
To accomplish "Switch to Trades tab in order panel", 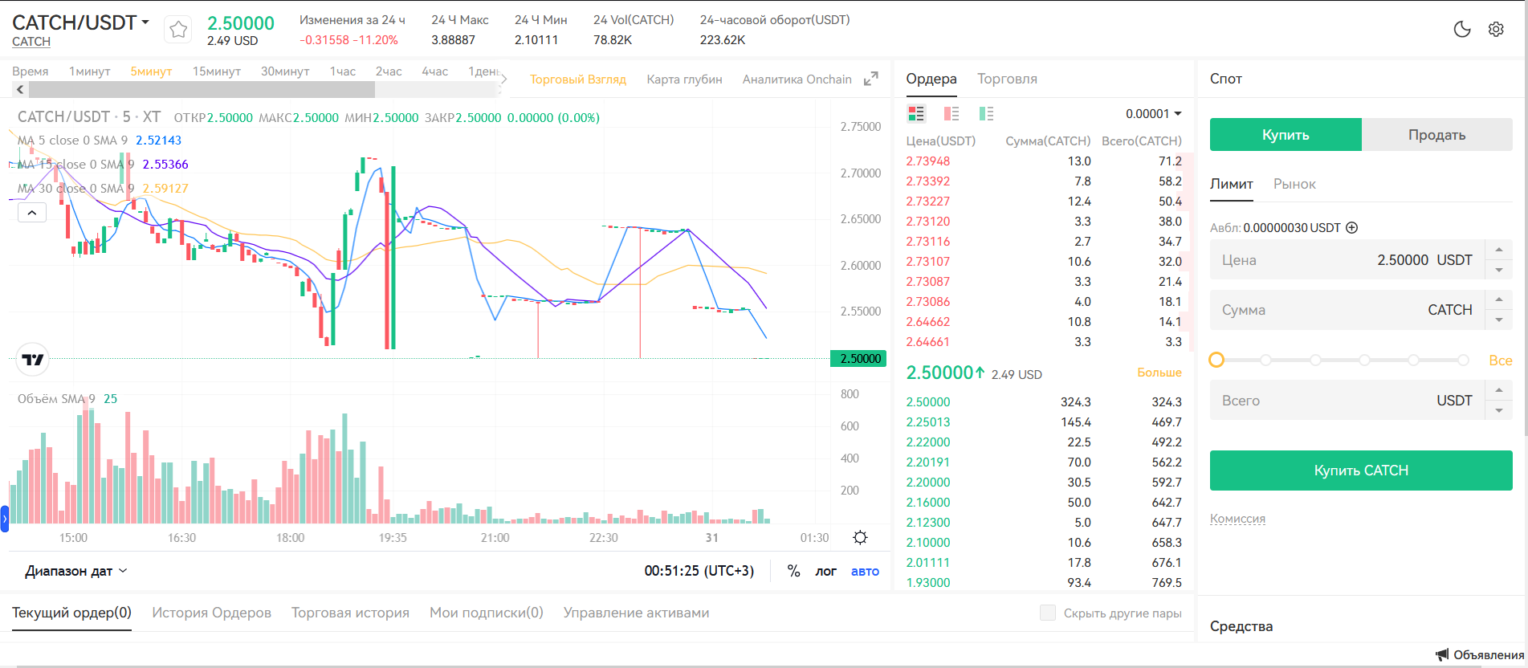I will point(1007,79).
